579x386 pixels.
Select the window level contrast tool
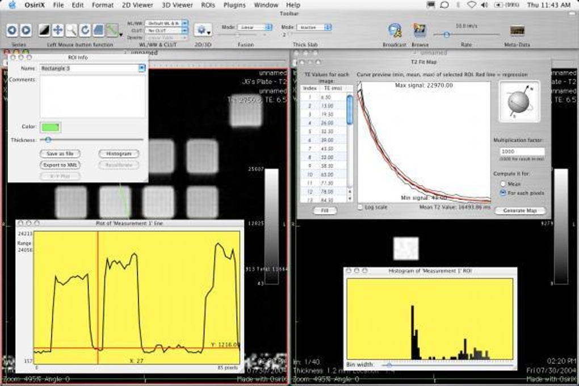coord(44,30)
